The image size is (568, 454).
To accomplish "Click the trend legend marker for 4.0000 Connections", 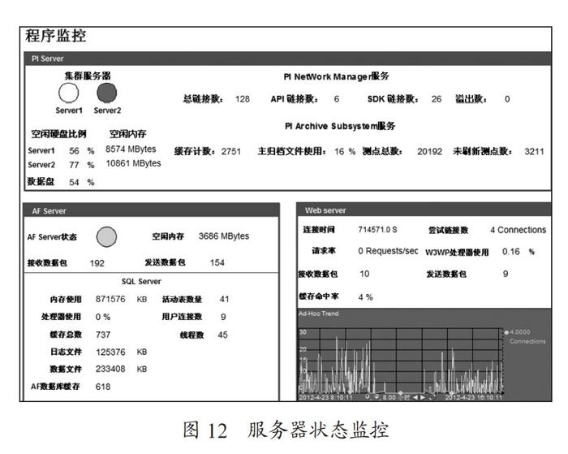I will 506,332.
